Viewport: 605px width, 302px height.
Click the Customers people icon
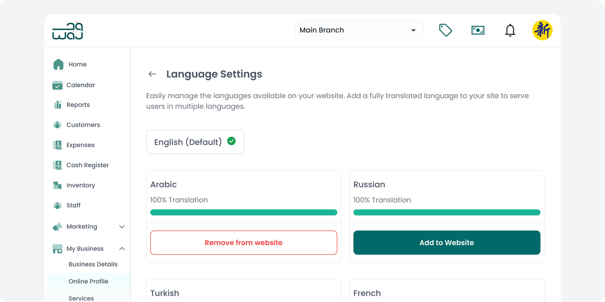coord(58,125)
